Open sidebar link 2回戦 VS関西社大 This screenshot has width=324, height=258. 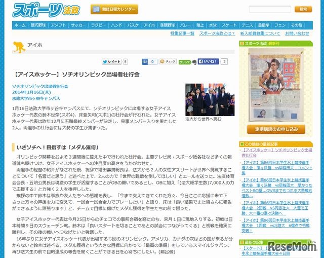[x=275, y=208]
